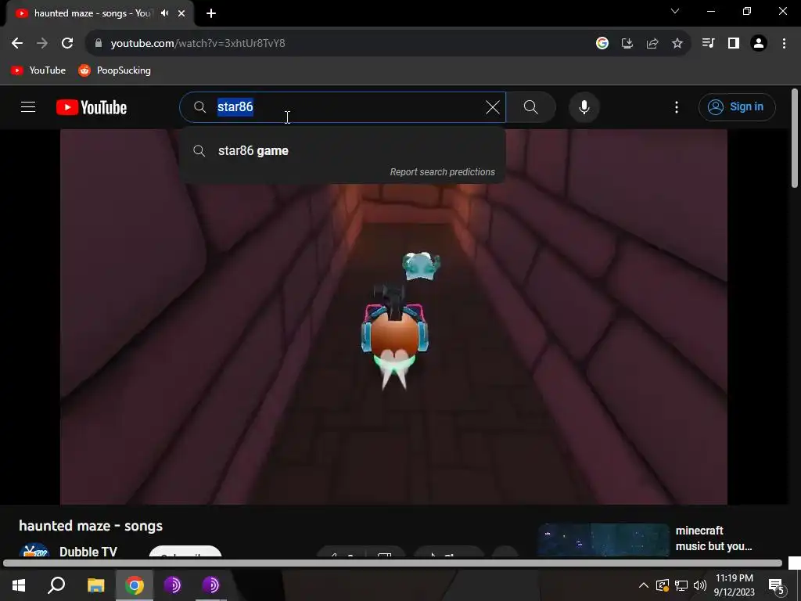Open File Explorer from taskbar
801x601 pixels.
[x=95, y=585]
